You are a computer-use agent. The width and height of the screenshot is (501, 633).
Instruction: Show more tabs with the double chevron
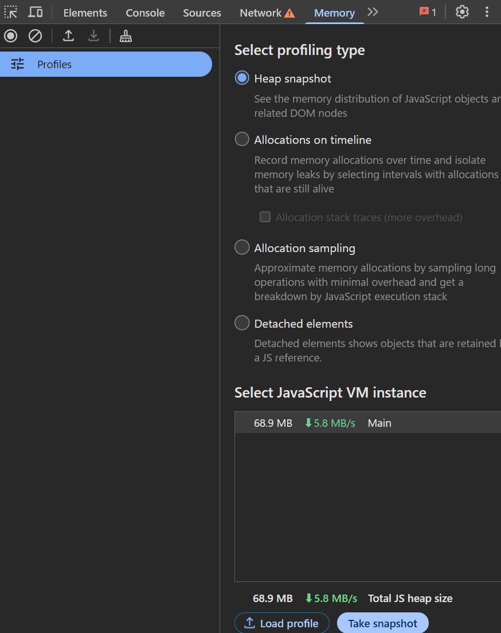coord(373,12)
